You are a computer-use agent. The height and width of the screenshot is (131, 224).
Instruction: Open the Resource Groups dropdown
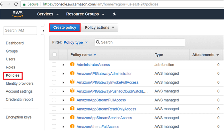[x=85, y=14]
